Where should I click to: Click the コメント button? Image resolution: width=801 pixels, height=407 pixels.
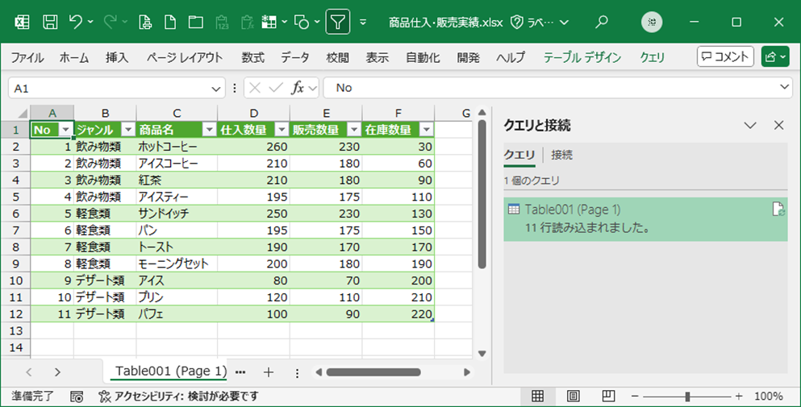point(725,56)
